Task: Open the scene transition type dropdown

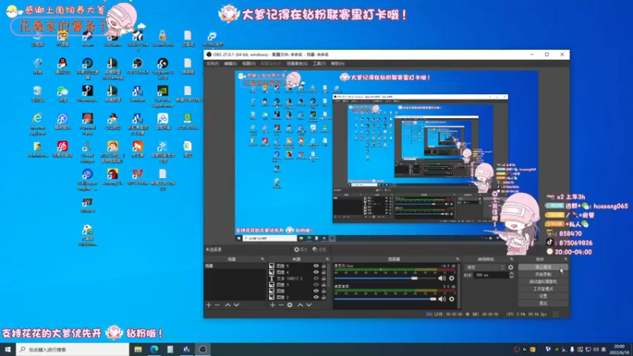Action: coord(485,267)
